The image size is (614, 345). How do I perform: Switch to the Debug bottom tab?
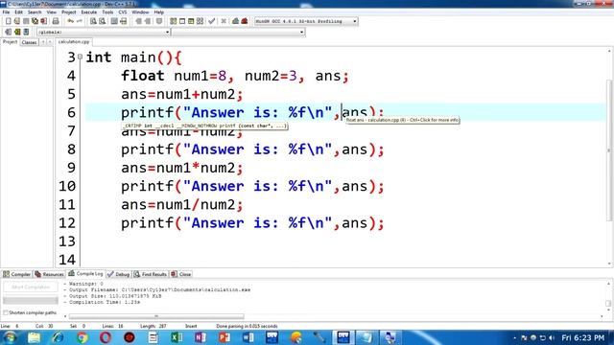click(119, 274)
